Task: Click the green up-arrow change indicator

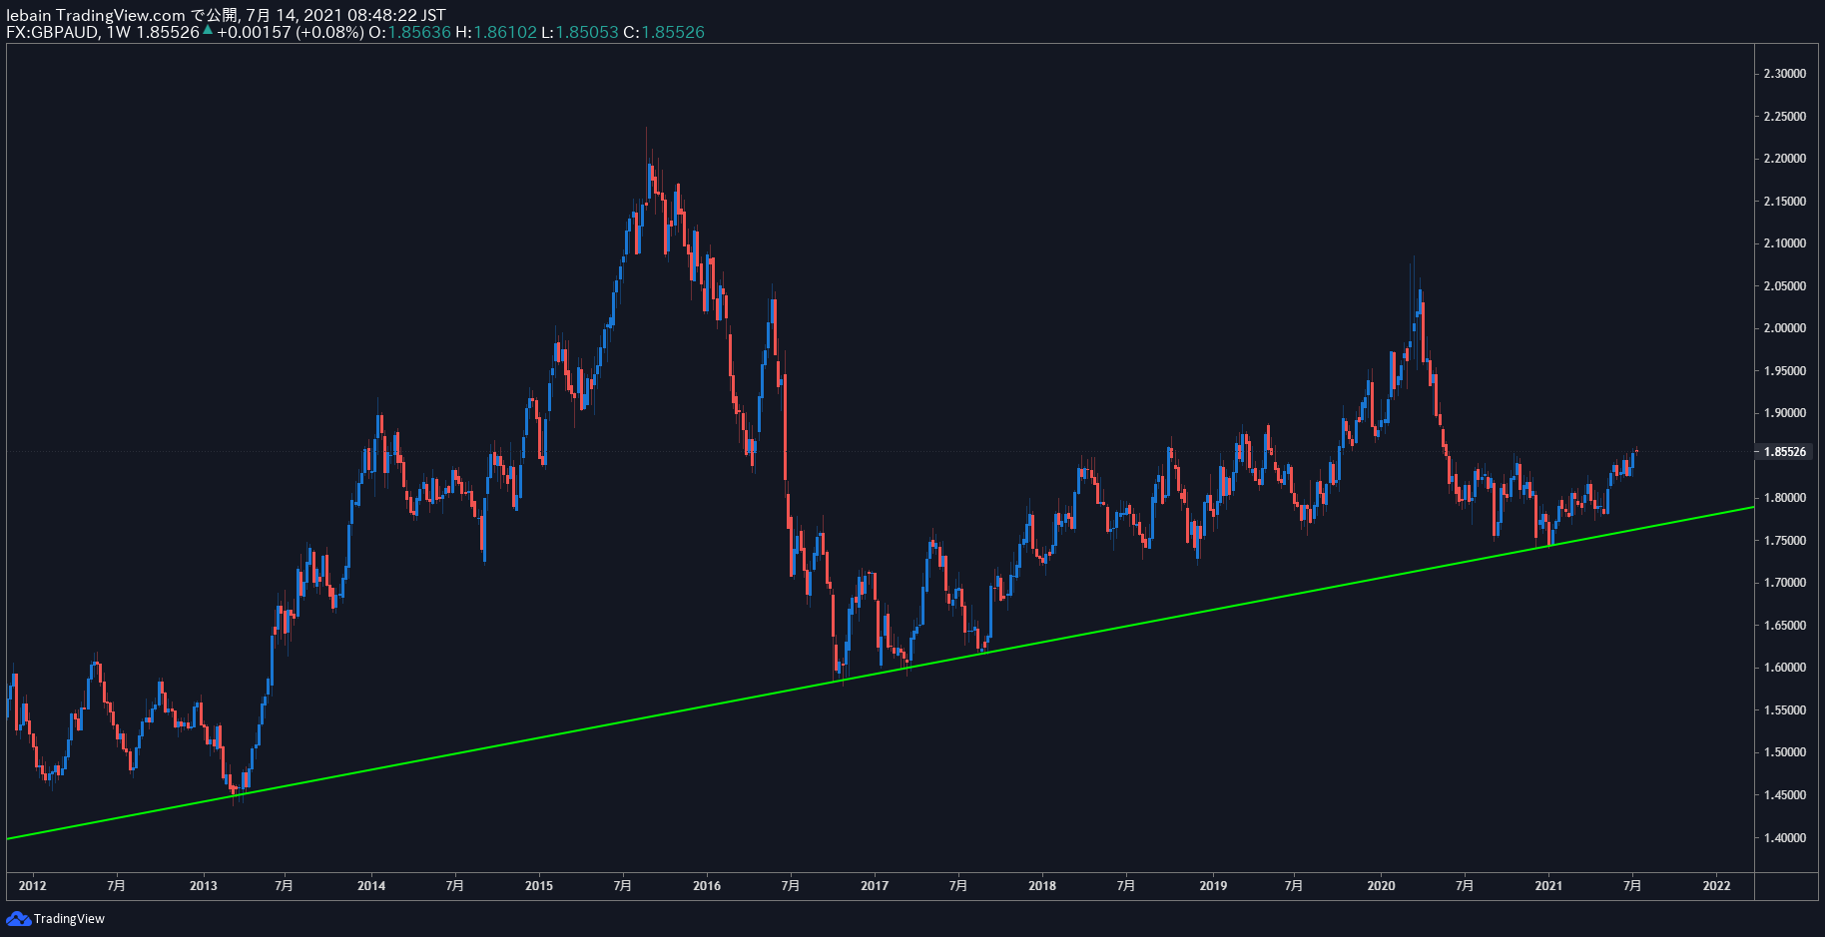Action: pos(208,31)
